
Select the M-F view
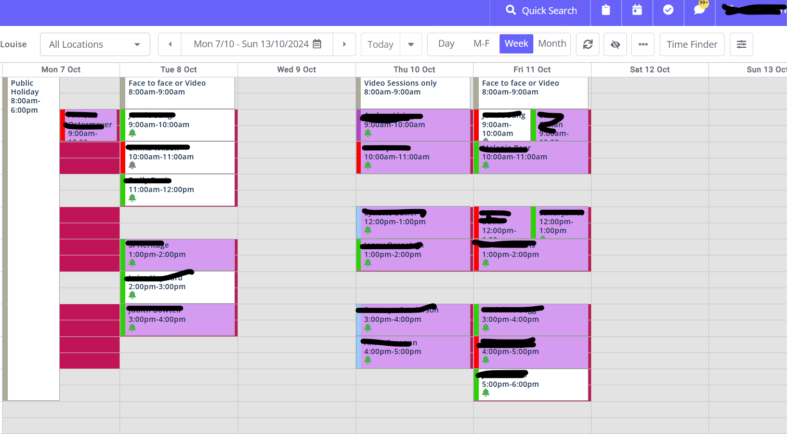(481, 44)
